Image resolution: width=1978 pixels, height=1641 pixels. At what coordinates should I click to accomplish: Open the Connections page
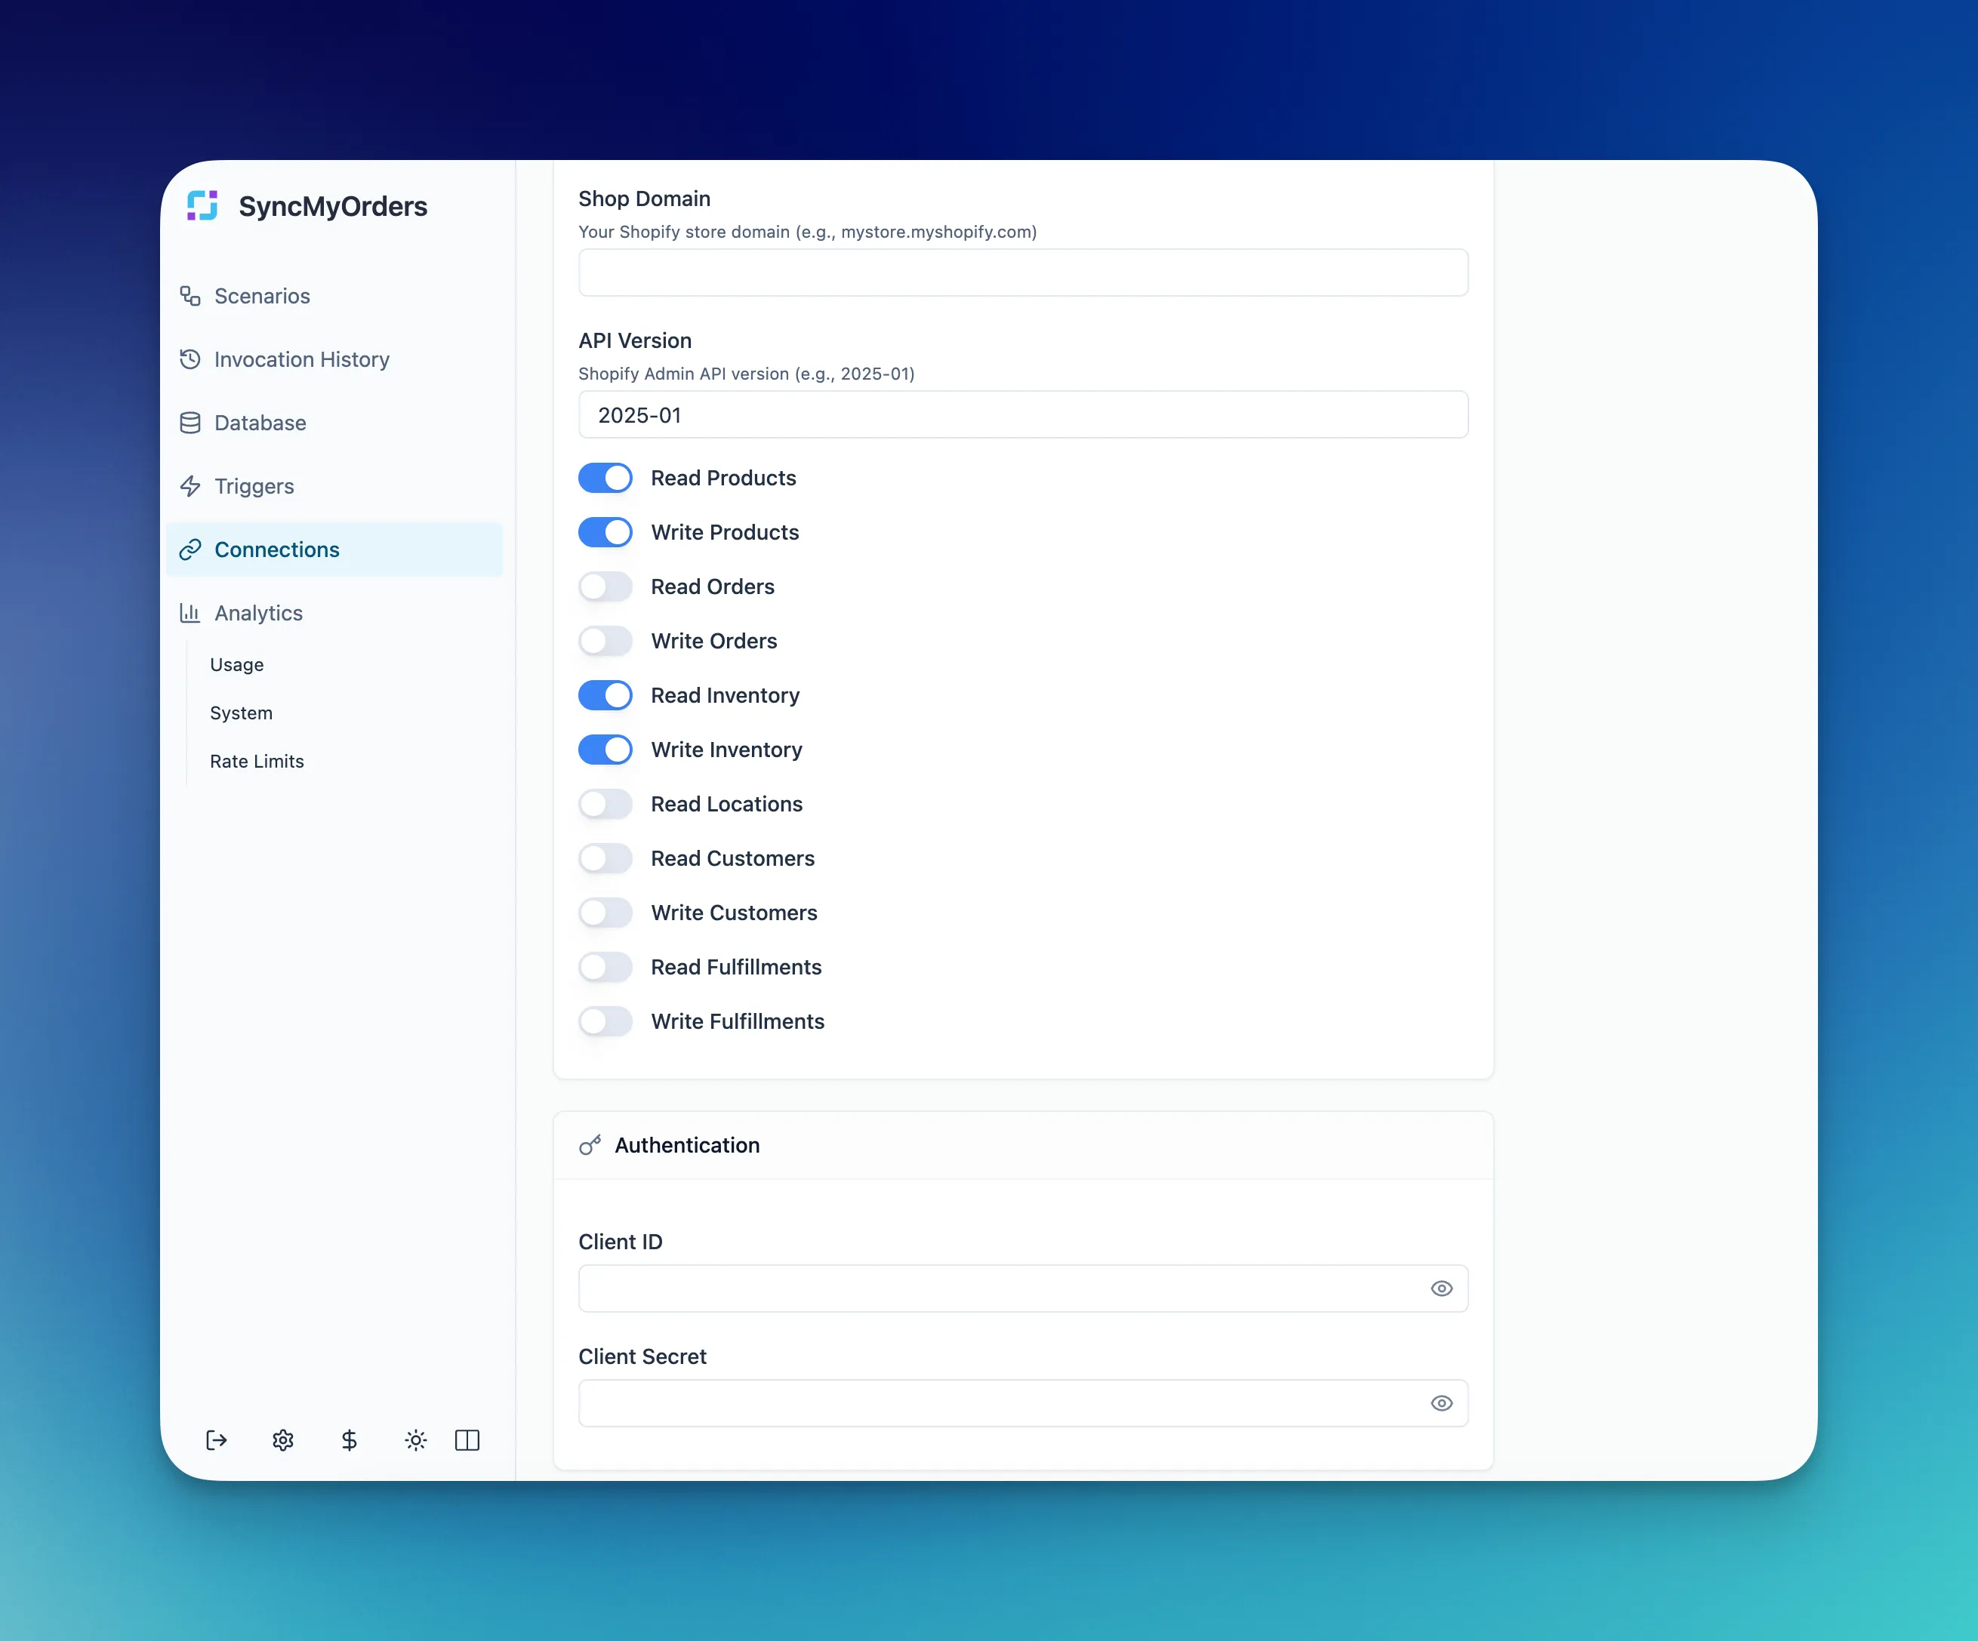(277, 550)
